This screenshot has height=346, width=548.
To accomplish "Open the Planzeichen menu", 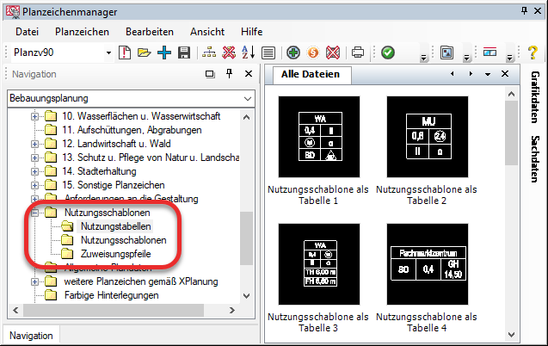I will point(82,31).
